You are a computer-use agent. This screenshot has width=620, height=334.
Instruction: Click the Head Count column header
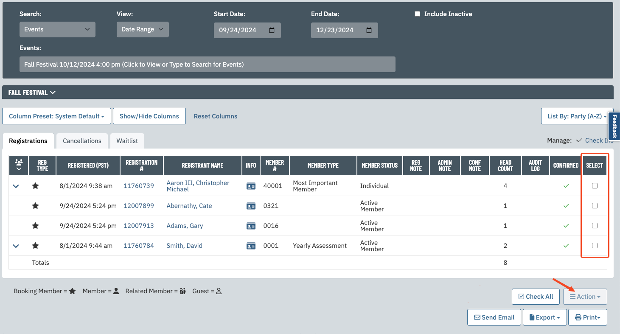505,165
